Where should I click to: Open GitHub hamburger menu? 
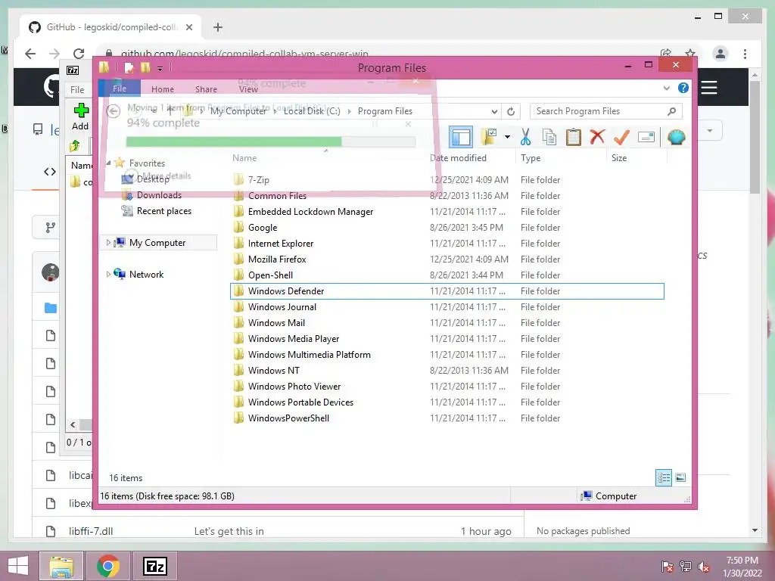coord(708,88)
